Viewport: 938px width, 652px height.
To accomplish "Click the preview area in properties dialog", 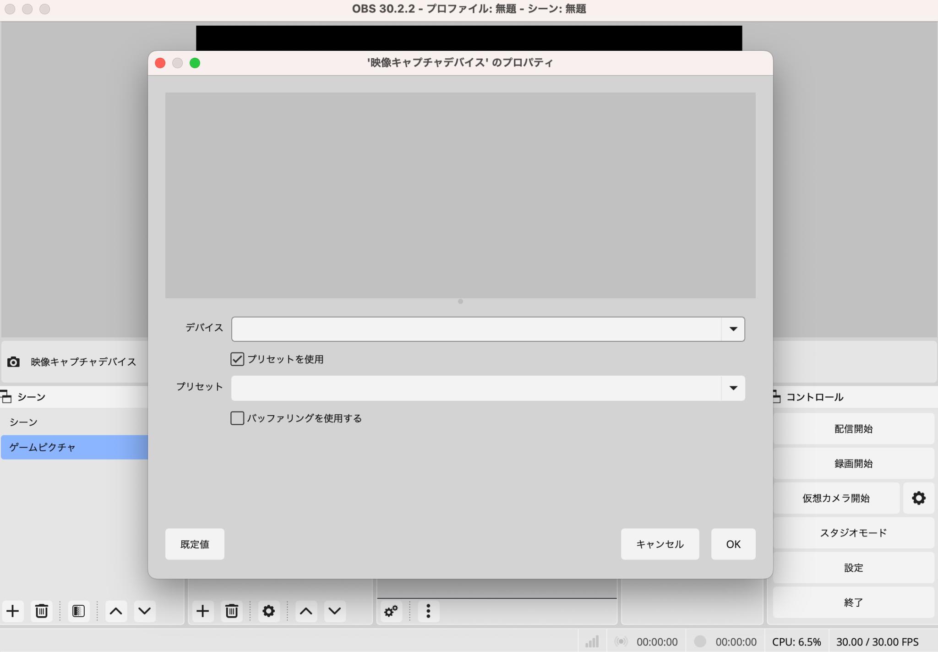I will [x=460, y=195].
